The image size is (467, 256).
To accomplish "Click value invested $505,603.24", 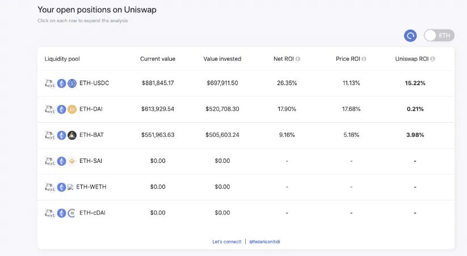I will [222, 135].
